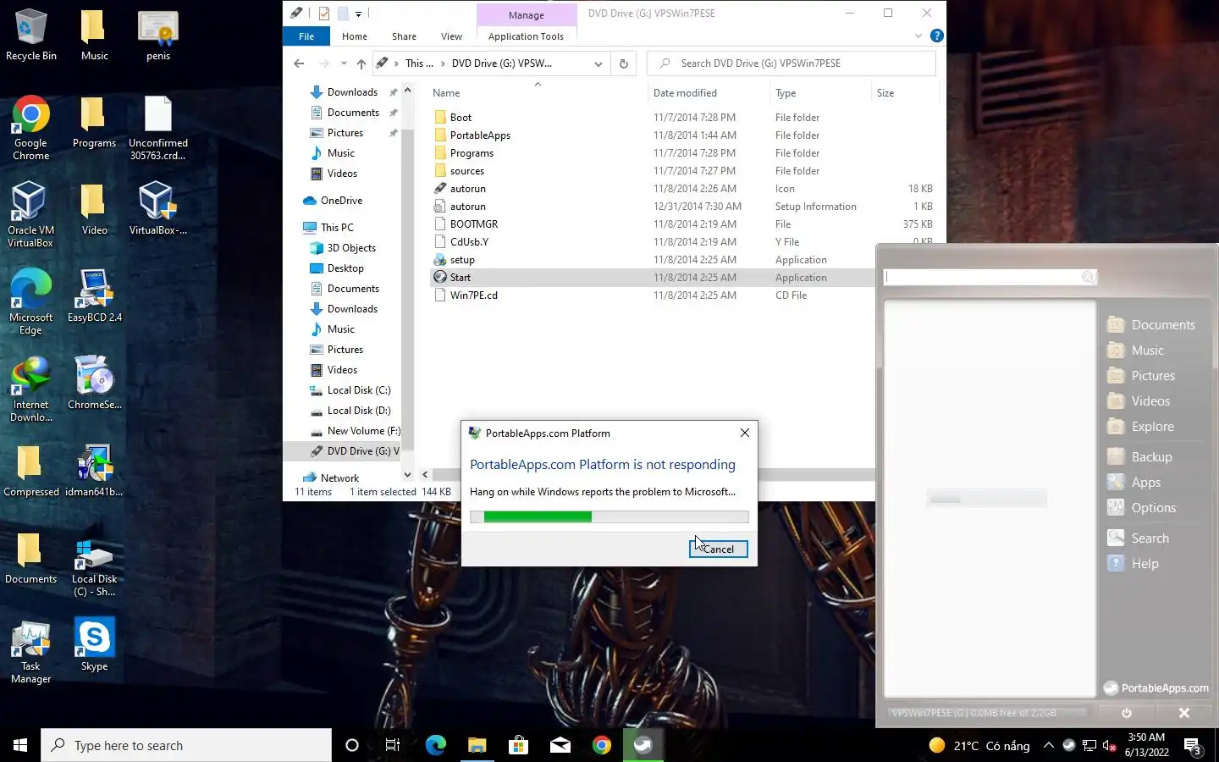The image size is (1219, 762).
Task: Show hidden system tray icons
Action: (1048, 746)
